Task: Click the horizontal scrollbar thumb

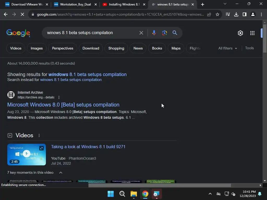Action: (160, 185)
